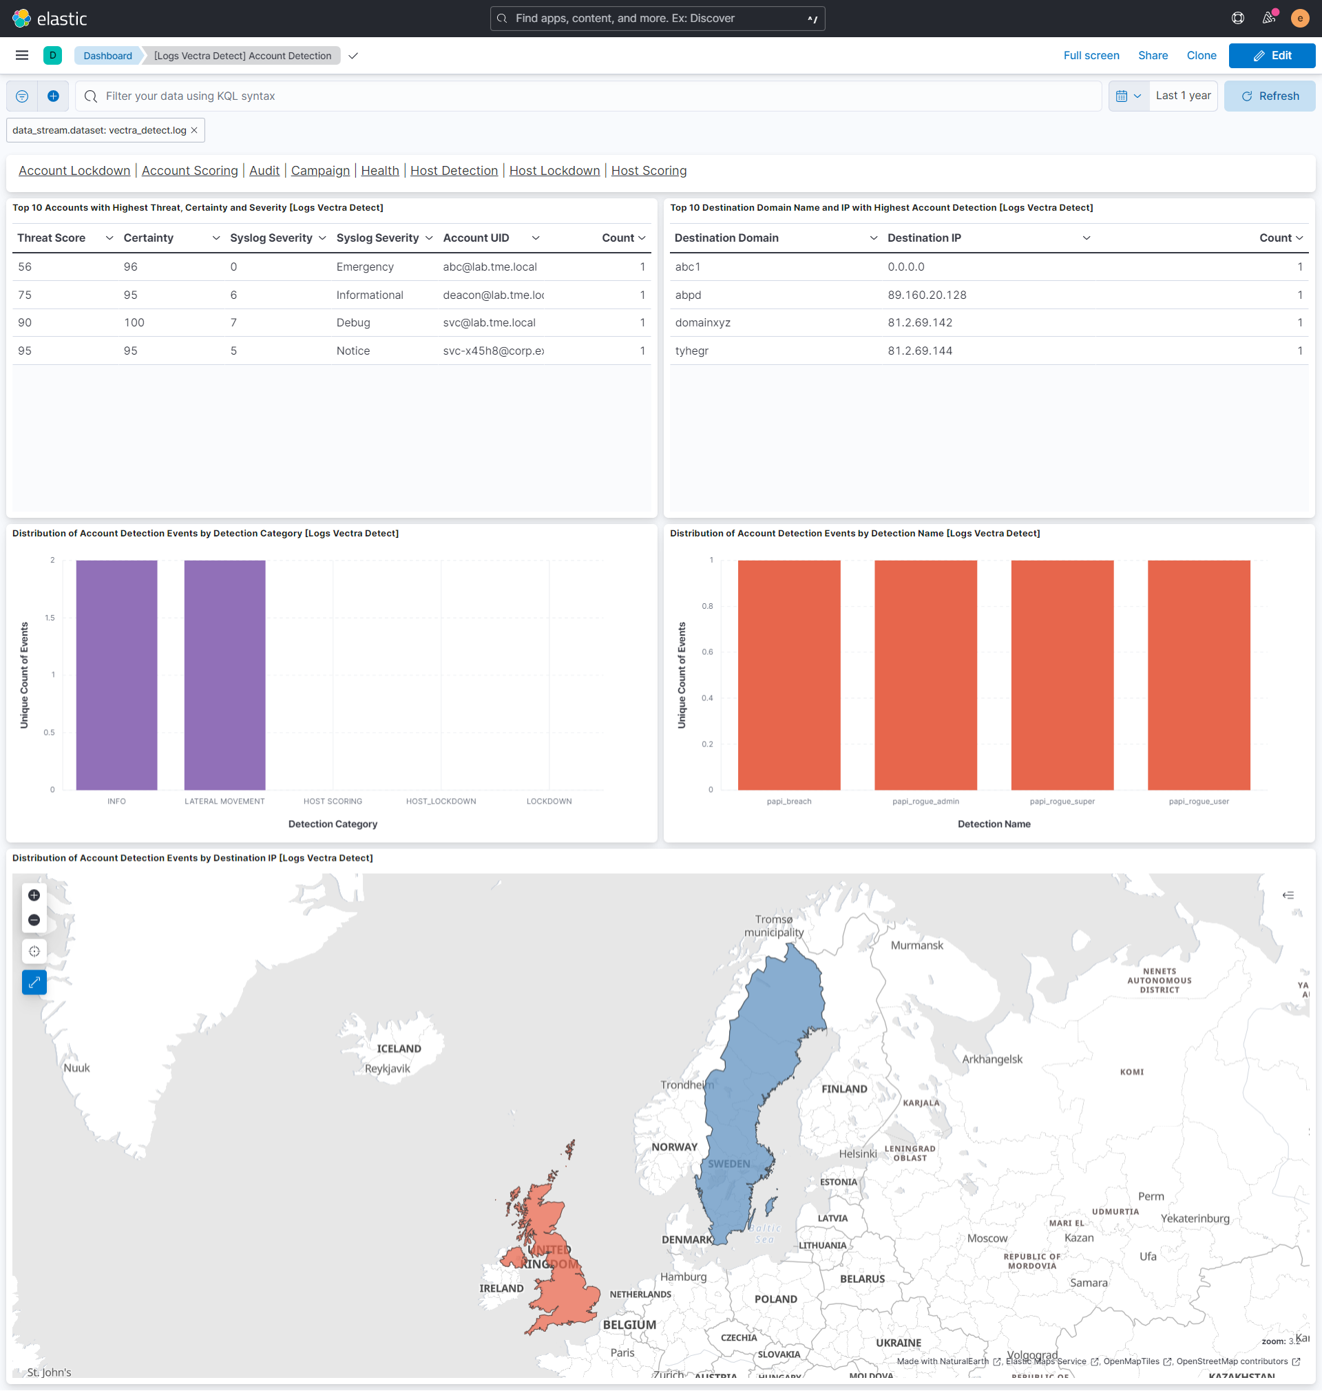This screenshot has width=1322, height=1391.
Task: Open the Certainty column options
Action: [x=216, y=238]
